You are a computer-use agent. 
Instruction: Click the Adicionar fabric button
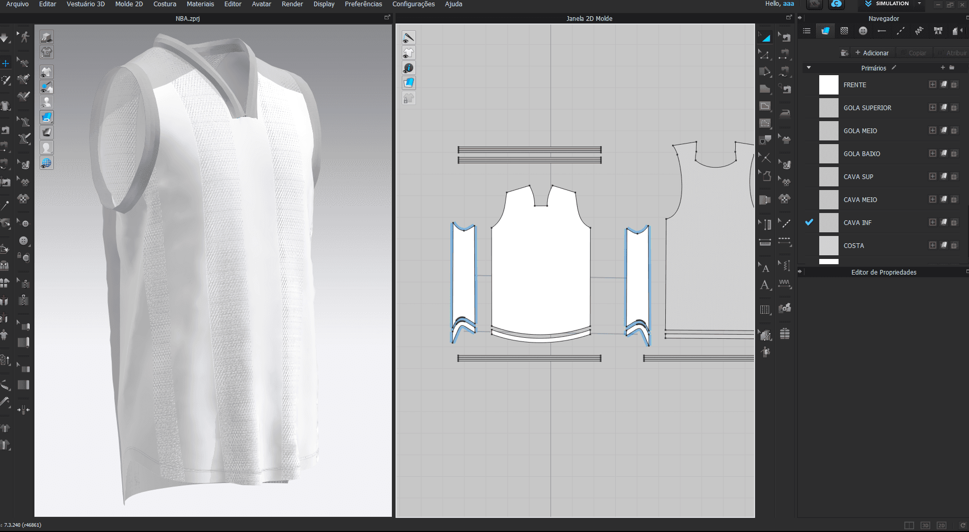(x=872, y=53)
